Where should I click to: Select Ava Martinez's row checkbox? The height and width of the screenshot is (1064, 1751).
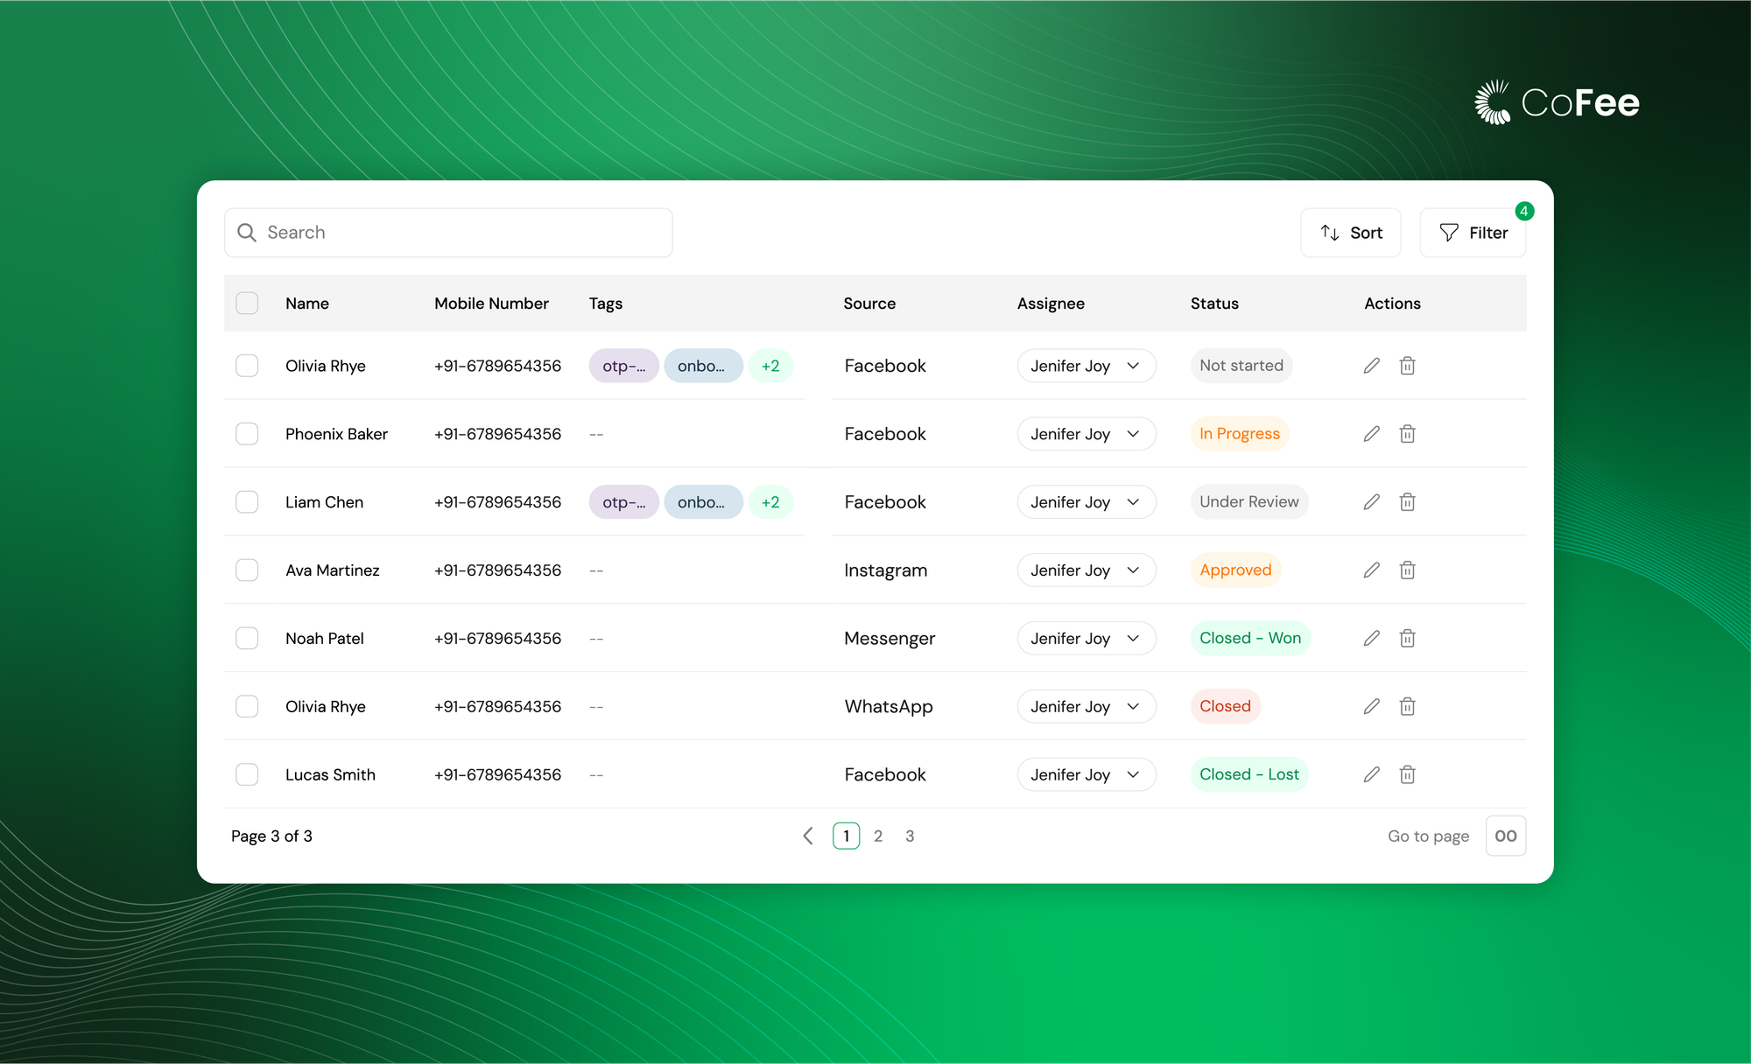(x=247, y=570)
